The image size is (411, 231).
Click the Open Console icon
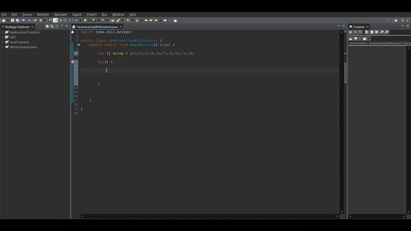point(365,38)
